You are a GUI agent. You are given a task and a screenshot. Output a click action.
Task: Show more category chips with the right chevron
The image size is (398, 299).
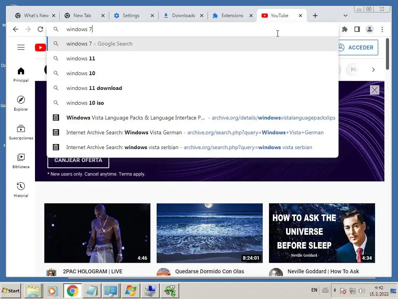(373, 70)
